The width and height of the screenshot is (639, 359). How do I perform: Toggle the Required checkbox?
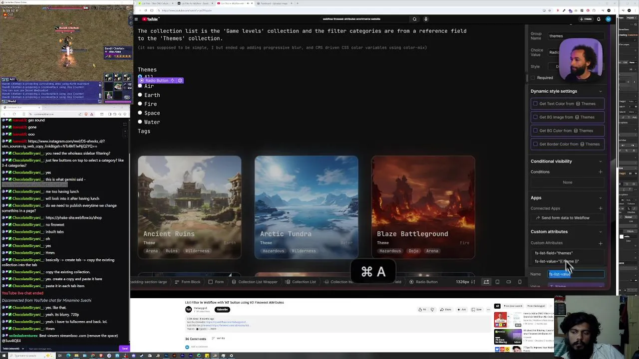click(x=533, y=78)
